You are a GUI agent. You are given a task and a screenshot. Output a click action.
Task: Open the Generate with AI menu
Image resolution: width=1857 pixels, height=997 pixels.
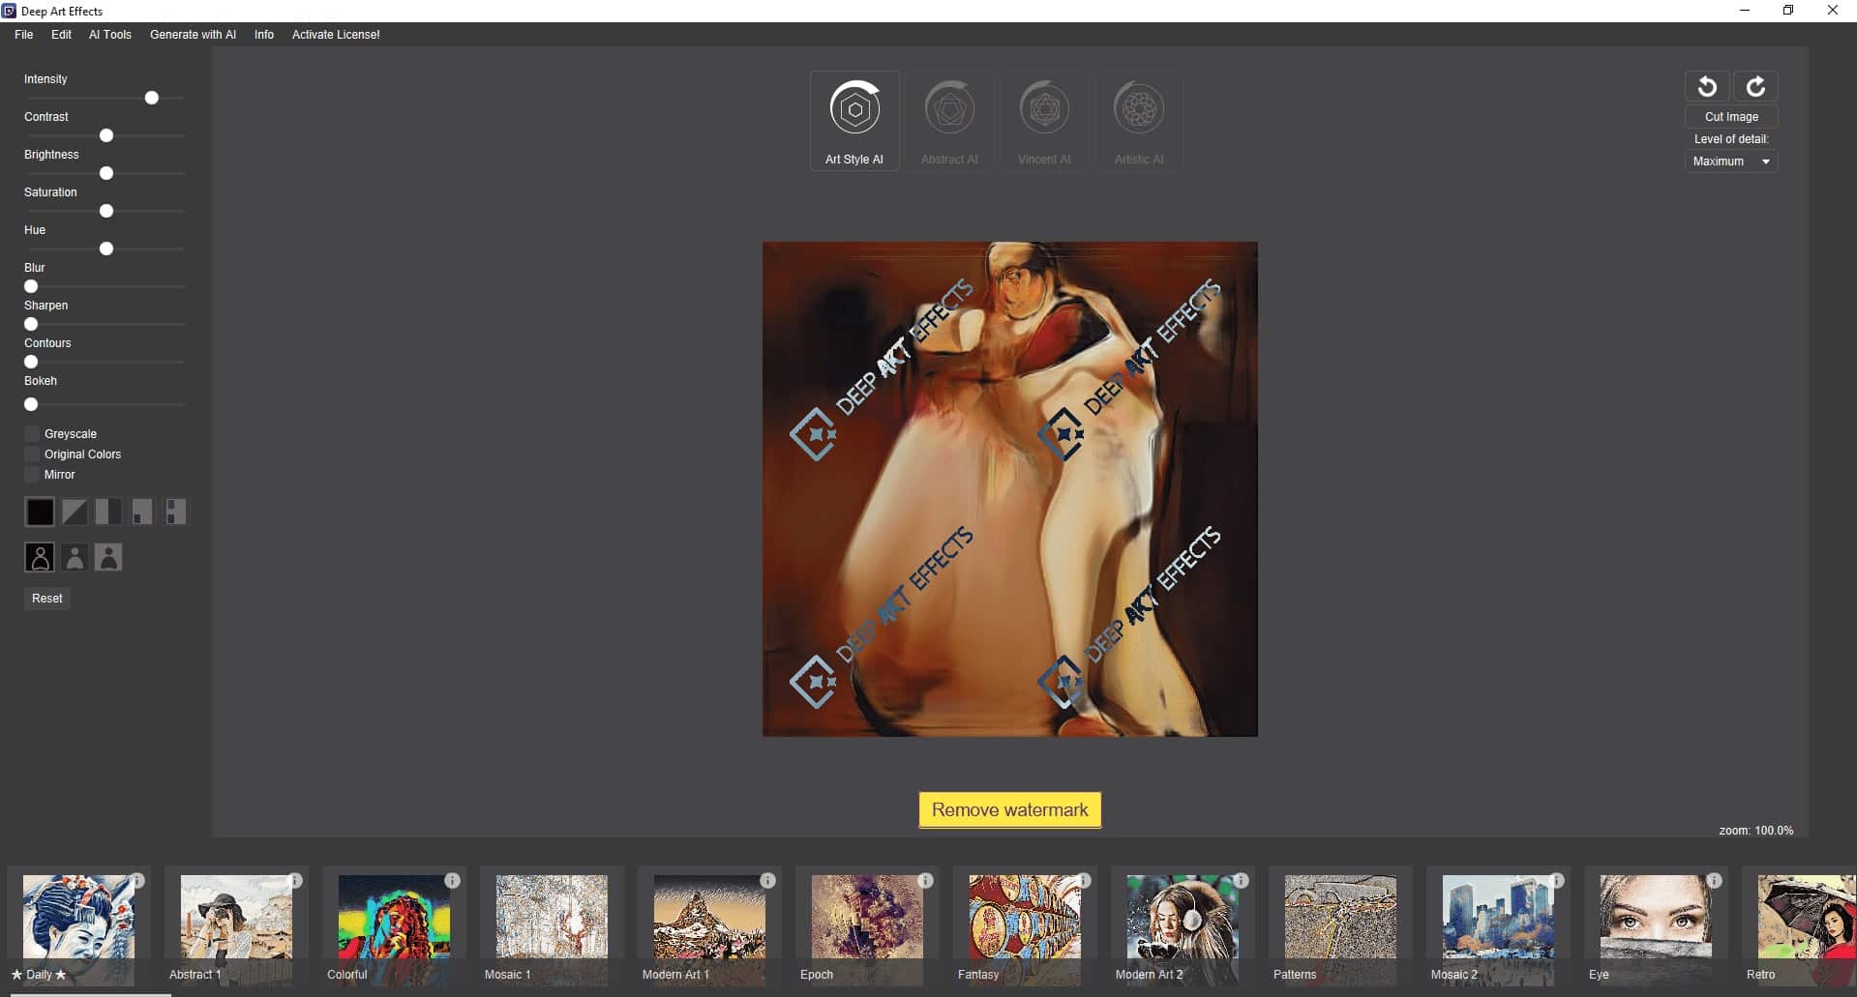pos(193,35)
